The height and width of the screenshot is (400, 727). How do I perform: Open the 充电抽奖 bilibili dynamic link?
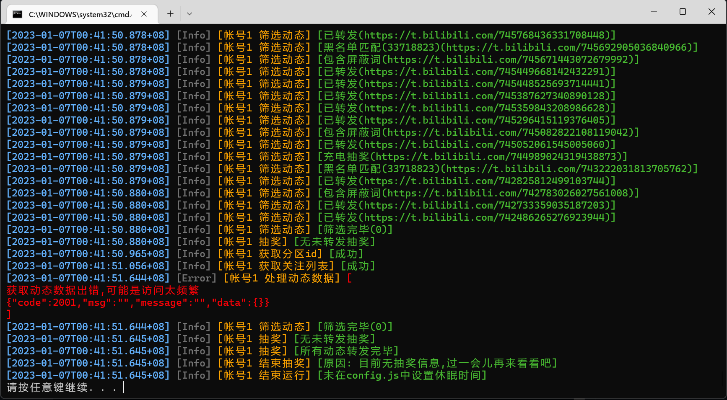click(x=470, y=157)
